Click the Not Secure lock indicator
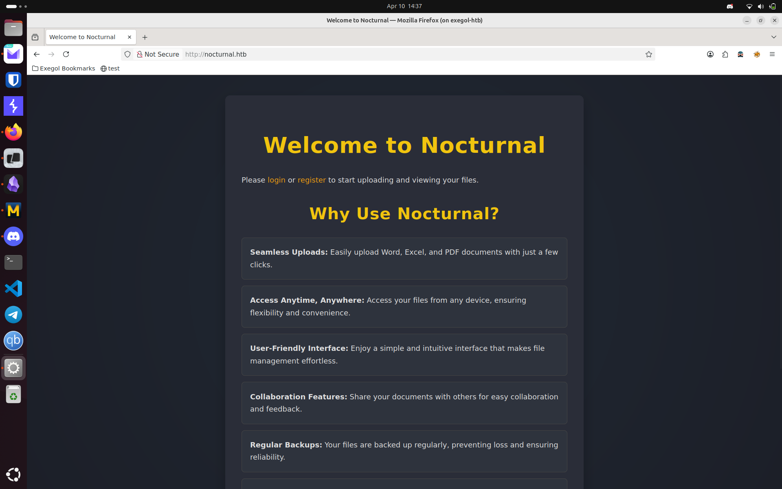The image size is (782, 489). tap(158, 54)
